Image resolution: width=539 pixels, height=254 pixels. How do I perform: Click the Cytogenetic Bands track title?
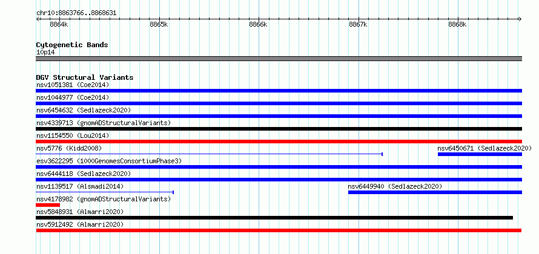(x=72, y=45)
